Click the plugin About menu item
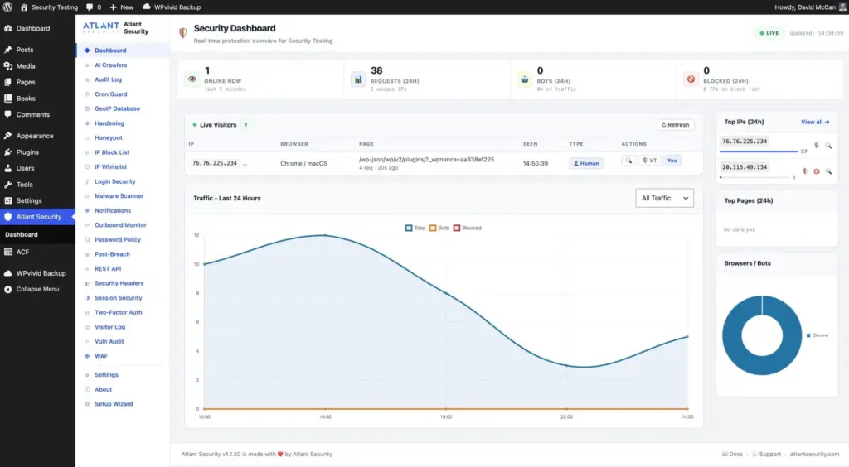 click(103, 389)
